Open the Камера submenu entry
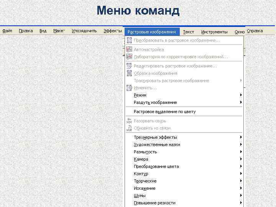Image resolution: width=276 pixels, height=207 pixels. coord(184,159)
